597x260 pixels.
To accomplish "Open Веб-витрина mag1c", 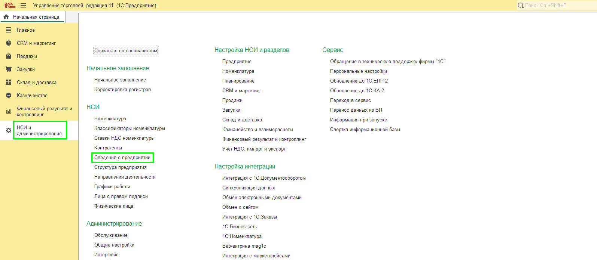I will click(x=244, y=246).
